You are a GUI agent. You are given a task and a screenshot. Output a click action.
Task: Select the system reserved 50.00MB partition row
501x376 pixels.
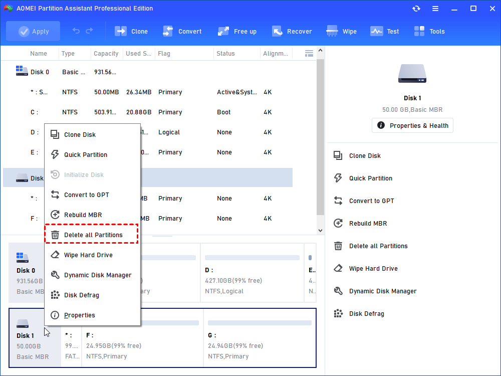[148, 92]
